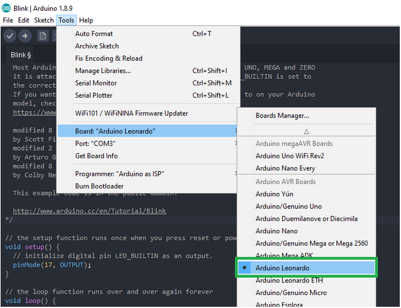Screen dimensions: 401x308
Task: Click the Verify checkmark toolbar icon
Action: click(x=10, y=36)
